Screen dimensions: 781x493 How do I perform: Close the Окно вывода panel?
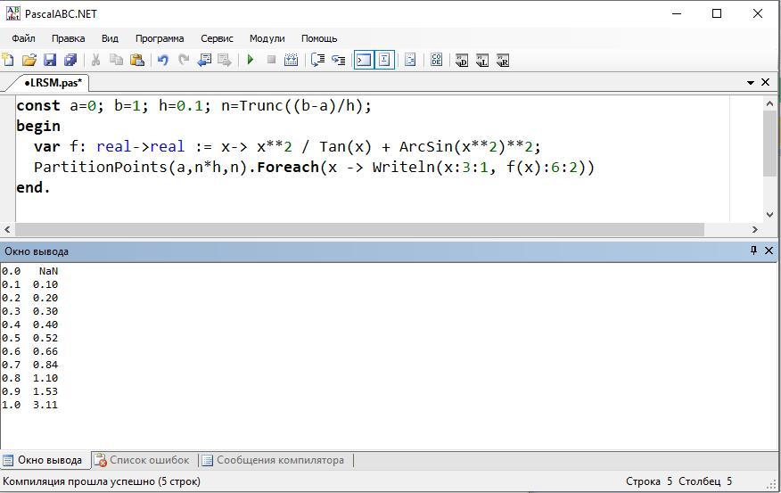pyautogui.click(x=769, y=251)
